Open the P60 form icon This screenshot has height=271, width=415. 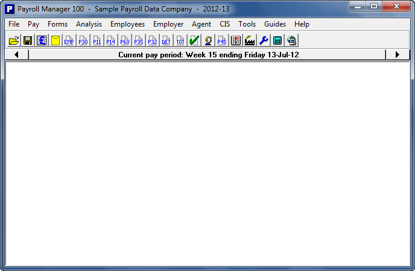point(125,40)
